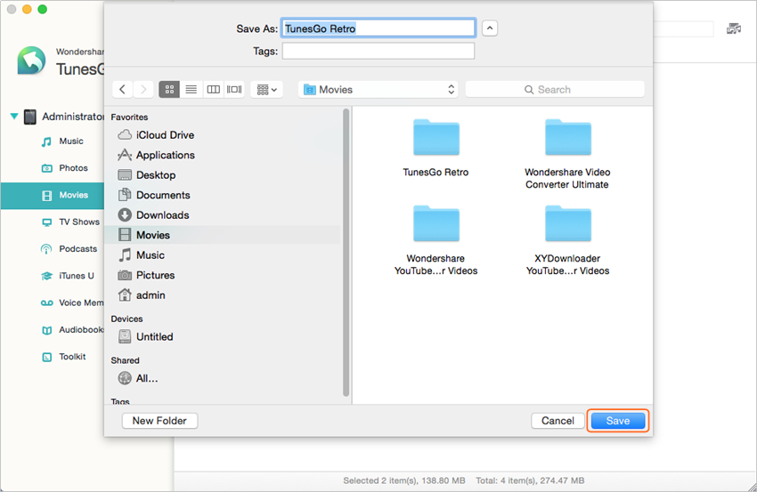Switch to list view in the toolbar
Viewport: 757px width, 492px height.
pos(191,89)
